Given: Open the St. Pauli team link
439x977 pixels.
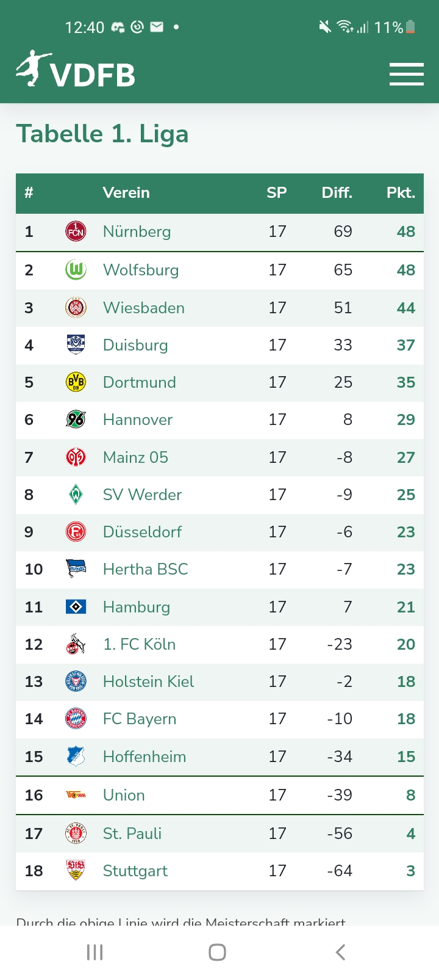Looking at the screenshot, I should pyautogui.click(x=132, y=834).
